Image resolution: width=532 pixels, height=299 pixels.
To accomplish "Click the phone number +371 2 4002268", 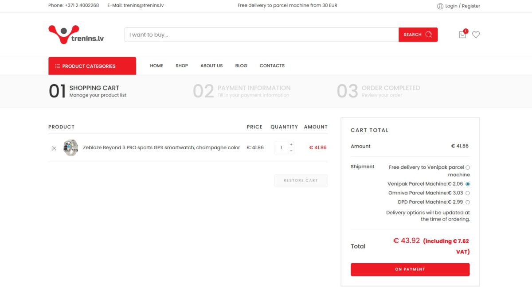I will pyautogui.click(x=82, y=5).
